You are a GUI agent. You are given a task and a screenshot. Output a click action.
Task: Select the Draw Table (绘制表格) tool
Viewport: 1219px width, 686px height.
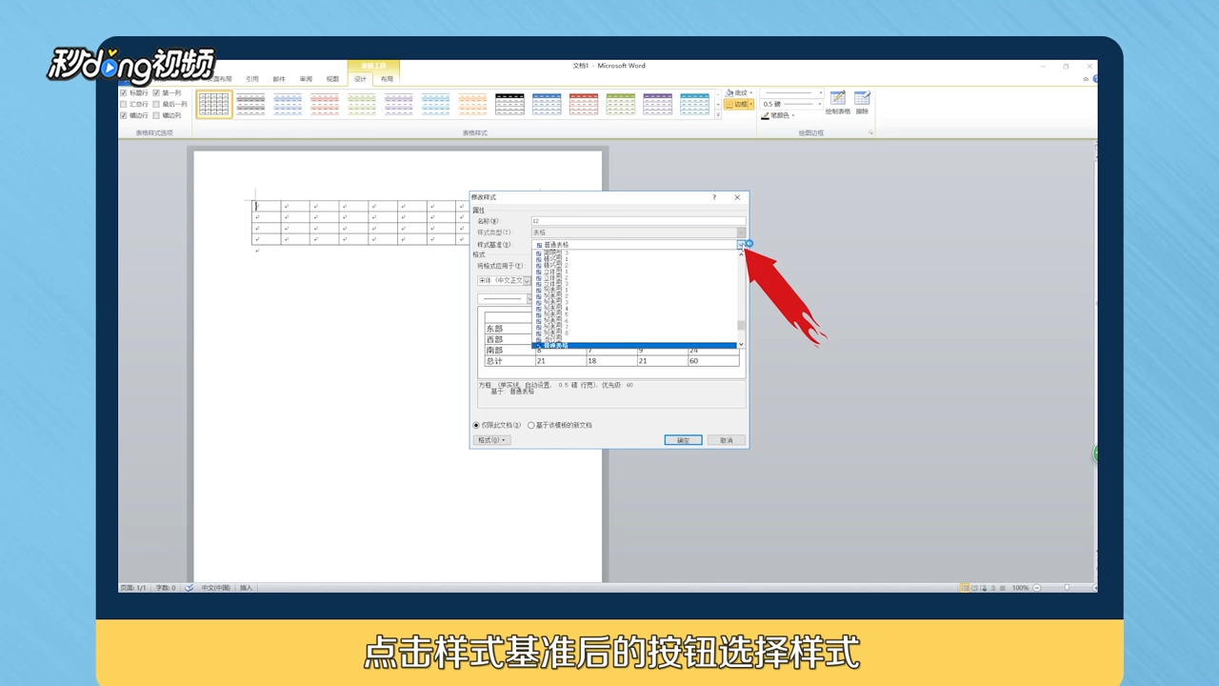pos(837,103)
